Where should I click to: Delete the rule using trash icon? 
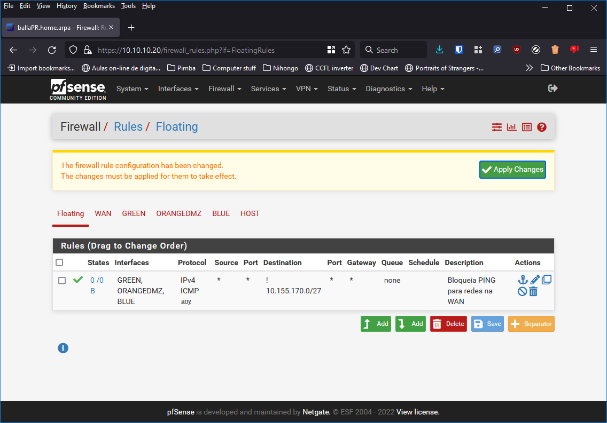point(533,291)
